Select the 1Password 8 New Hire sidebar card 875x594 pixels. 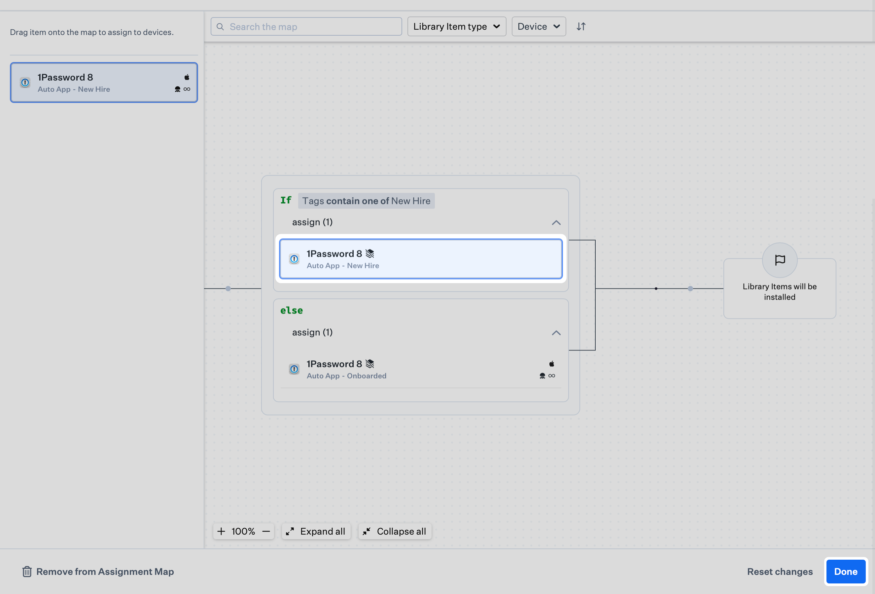coord(104,83)
